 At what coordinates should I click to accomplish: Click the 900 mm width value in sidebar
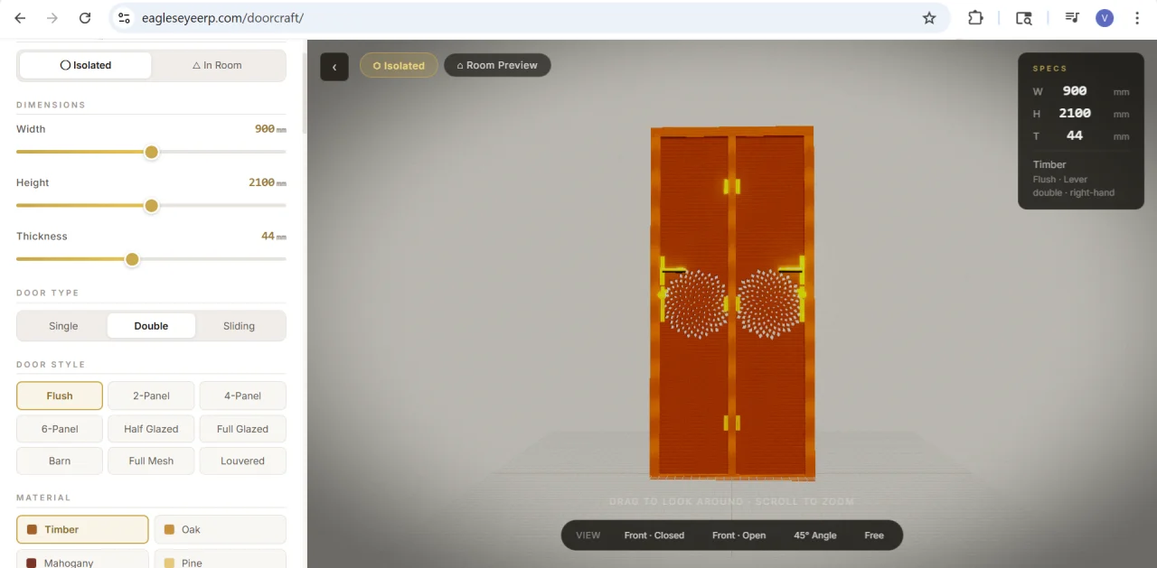tap(270, 129)
